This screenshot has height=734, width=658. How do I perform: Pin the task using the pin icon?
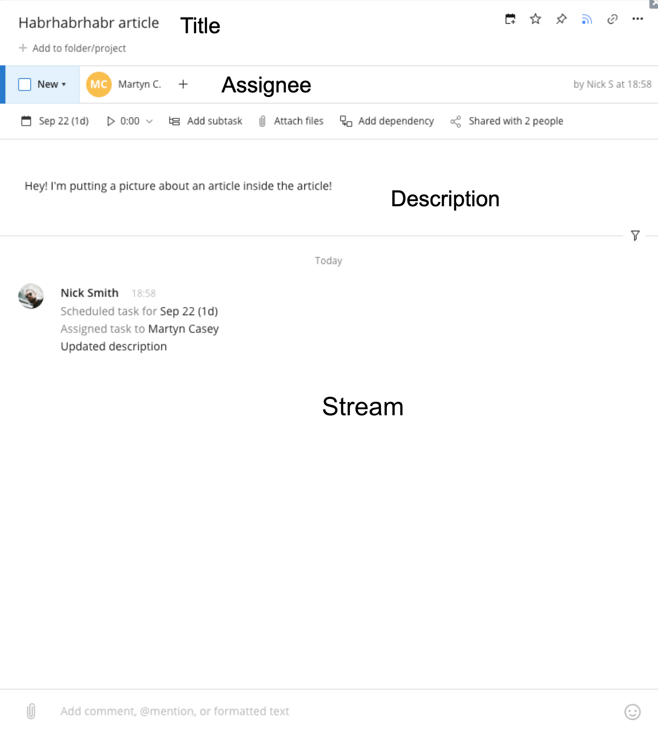(x=561, y=19)
